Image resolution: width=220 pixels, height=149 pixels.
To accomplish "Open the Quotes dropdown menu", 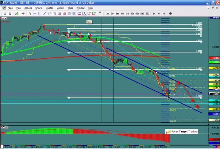I will pyautogui.click(x=49, y=8).
